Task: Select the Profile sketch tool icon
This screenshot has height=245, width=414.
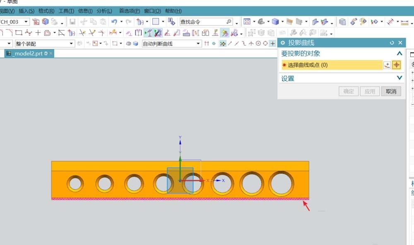Action: pyautogui.click(x=3, y=32)
